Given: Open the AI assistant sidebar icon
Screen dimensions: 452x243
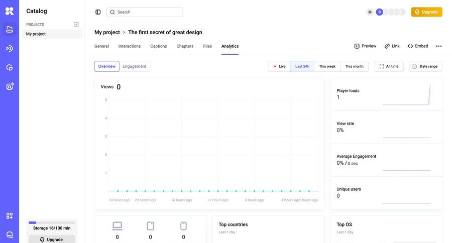Looking at the screenshot, I should [x=10, y=86].
